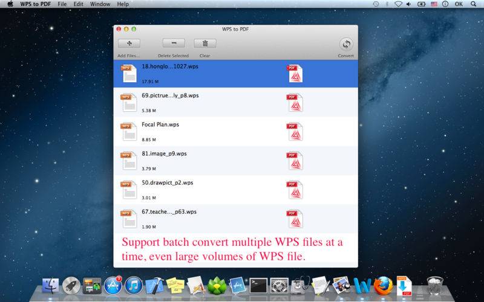
Task: Click WPS icon of 69.pictrue...ly_p8.wps
Action: tap(128, 102)
